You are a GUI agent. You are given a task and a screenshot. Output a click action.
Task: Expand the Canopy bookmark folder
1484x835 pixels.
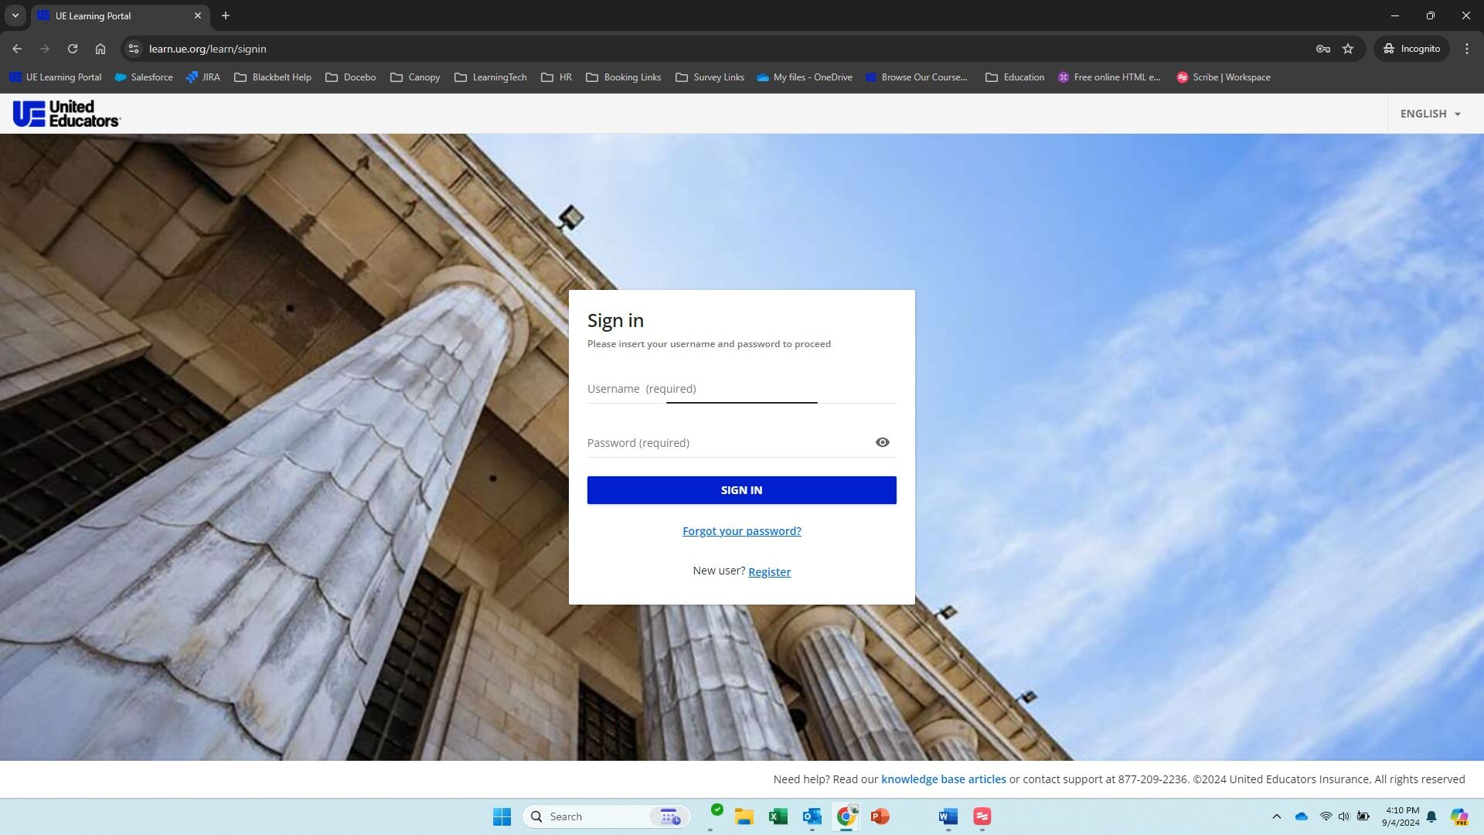[x=416, y=77]
